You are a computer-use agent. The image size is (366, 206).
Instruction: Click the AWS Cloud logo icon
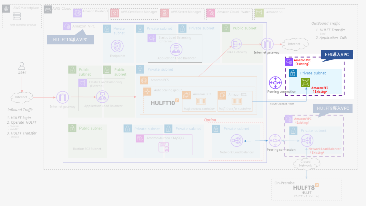coord(48,9)
